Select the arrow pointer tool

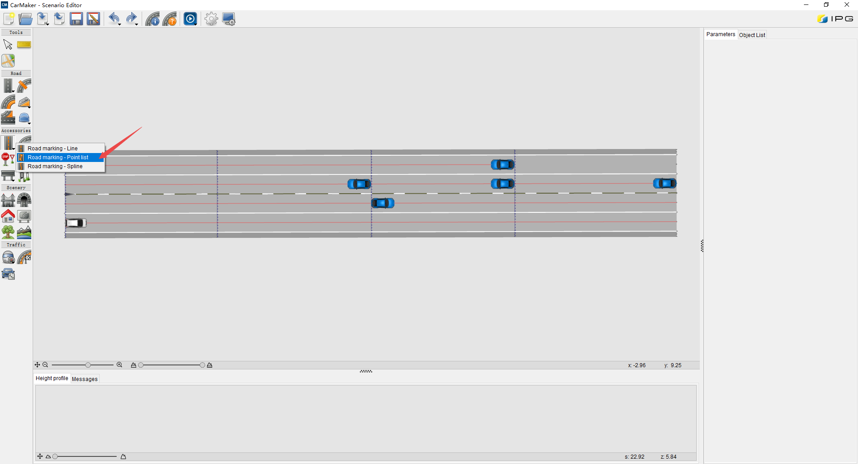click(x=8, y=45)
